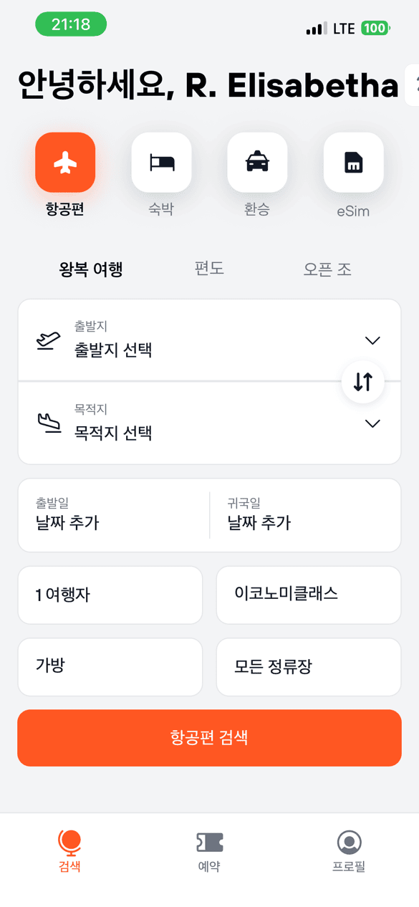The height and width of the screenshot is (907, 419).
Task: Select the 왕복 여행 round-trip option
Action: [x=90, y=269]
